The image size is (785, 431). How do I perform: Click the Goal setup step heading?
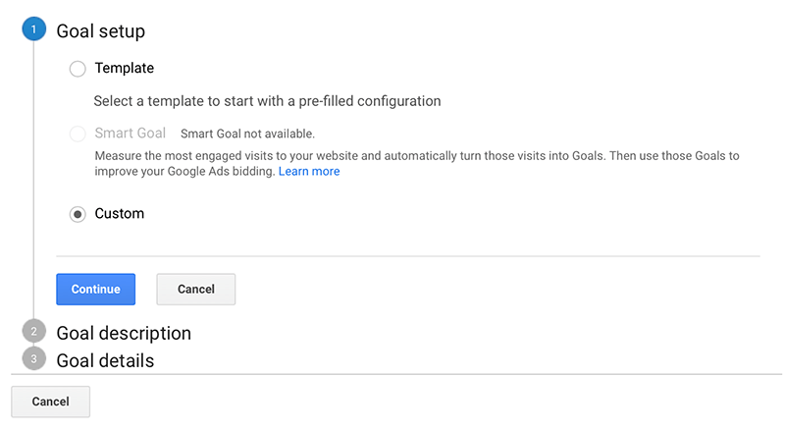[x=100, y=31]
